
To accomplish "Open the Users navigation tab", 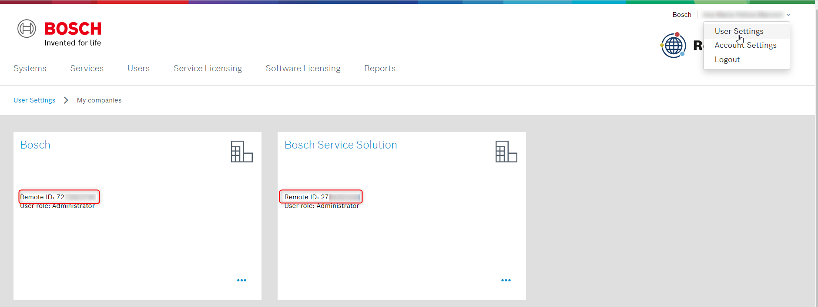I will click(x=138, y=68).
